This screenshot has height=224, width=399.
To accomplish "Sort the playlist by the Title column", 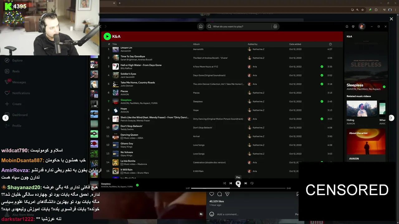I will (x=114, y=44).
